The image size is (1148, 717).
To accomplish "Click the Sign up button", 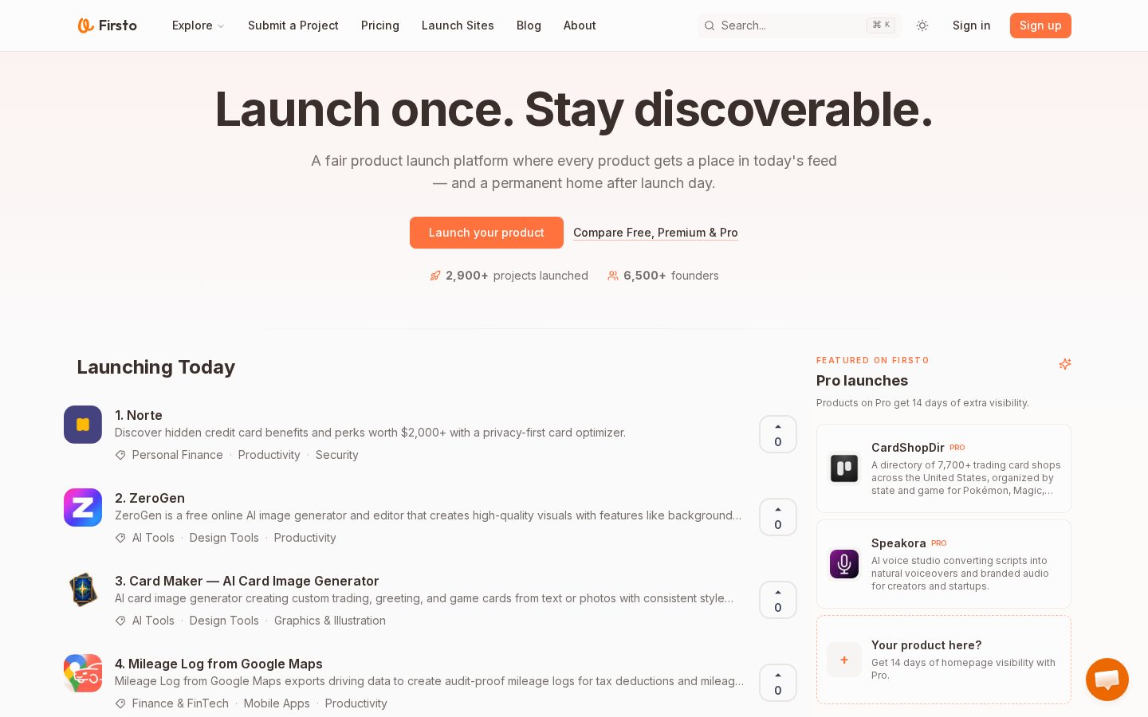I will click(x=1040, y=25).
